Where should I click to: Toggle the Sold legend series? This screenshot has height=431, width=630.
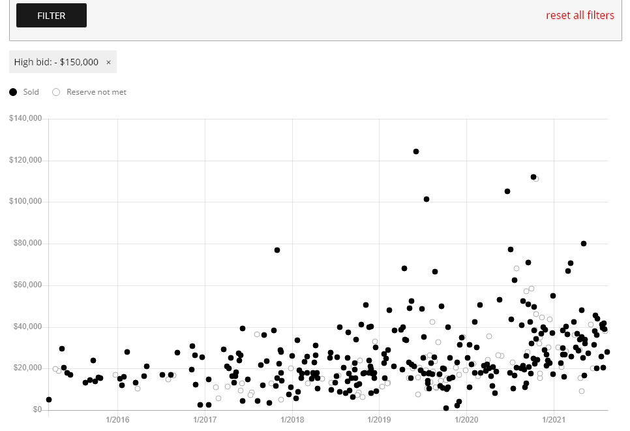click(24, 92)
